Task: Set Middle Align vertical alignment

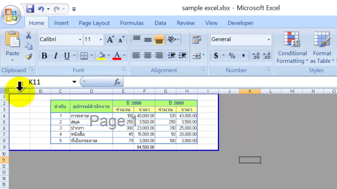Action: (148, 39)
